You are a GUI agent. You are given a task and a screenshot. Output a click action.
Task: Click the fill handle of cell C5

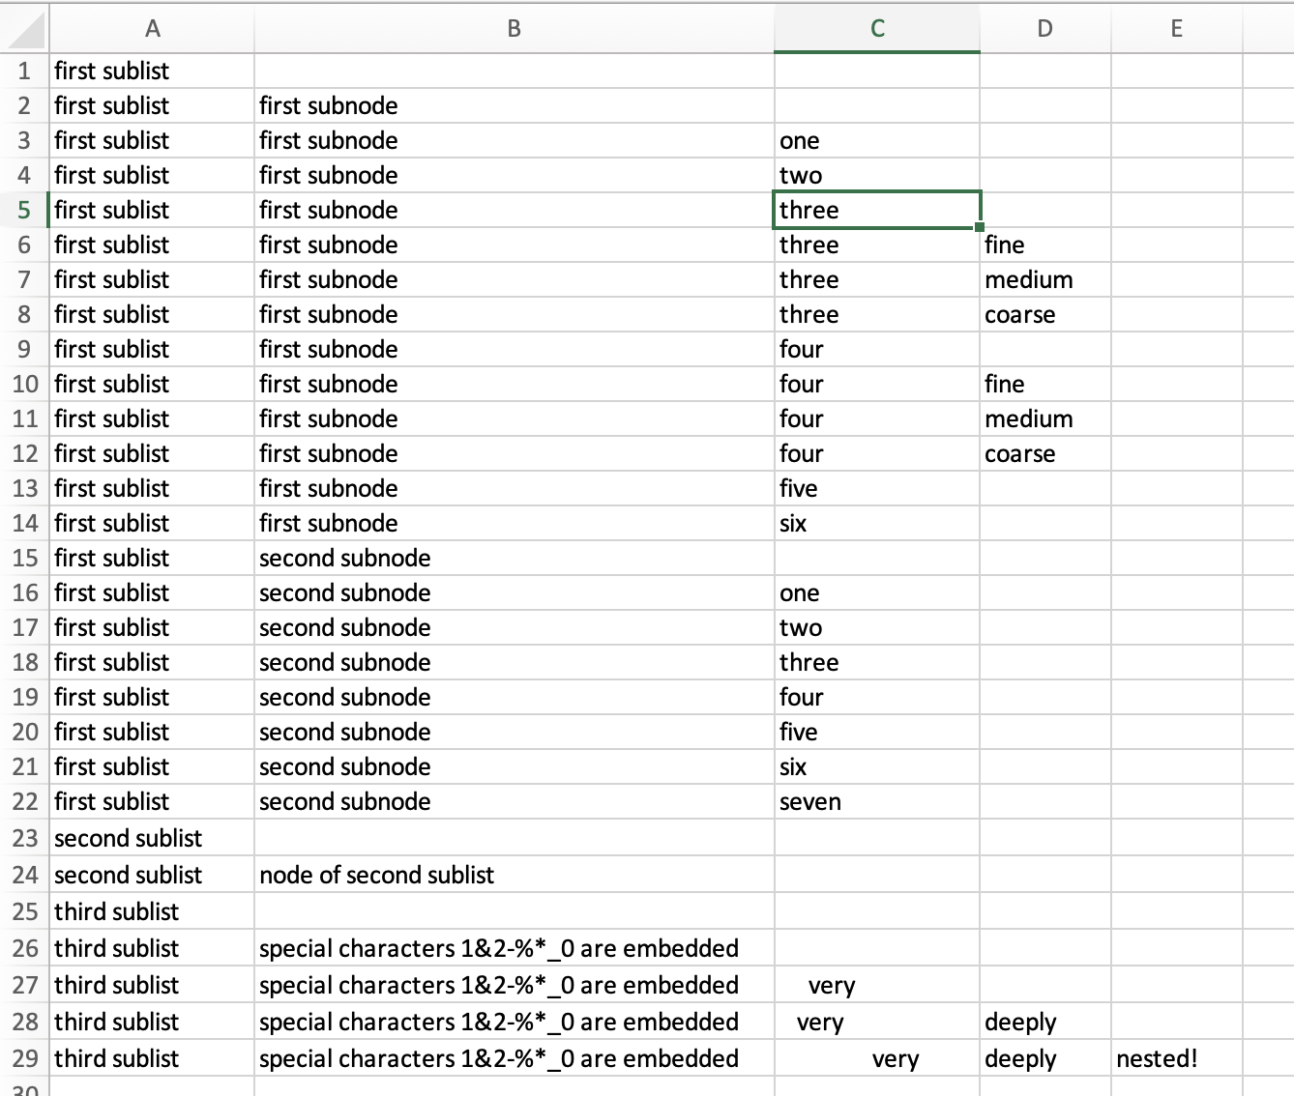click(x=980, y=227)
